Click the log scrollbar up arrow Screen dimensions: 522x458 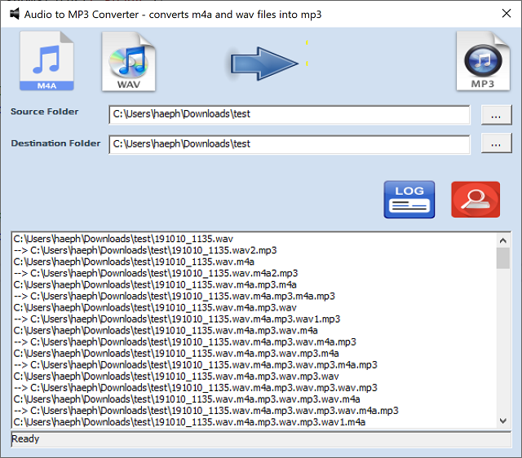(503, 240)
